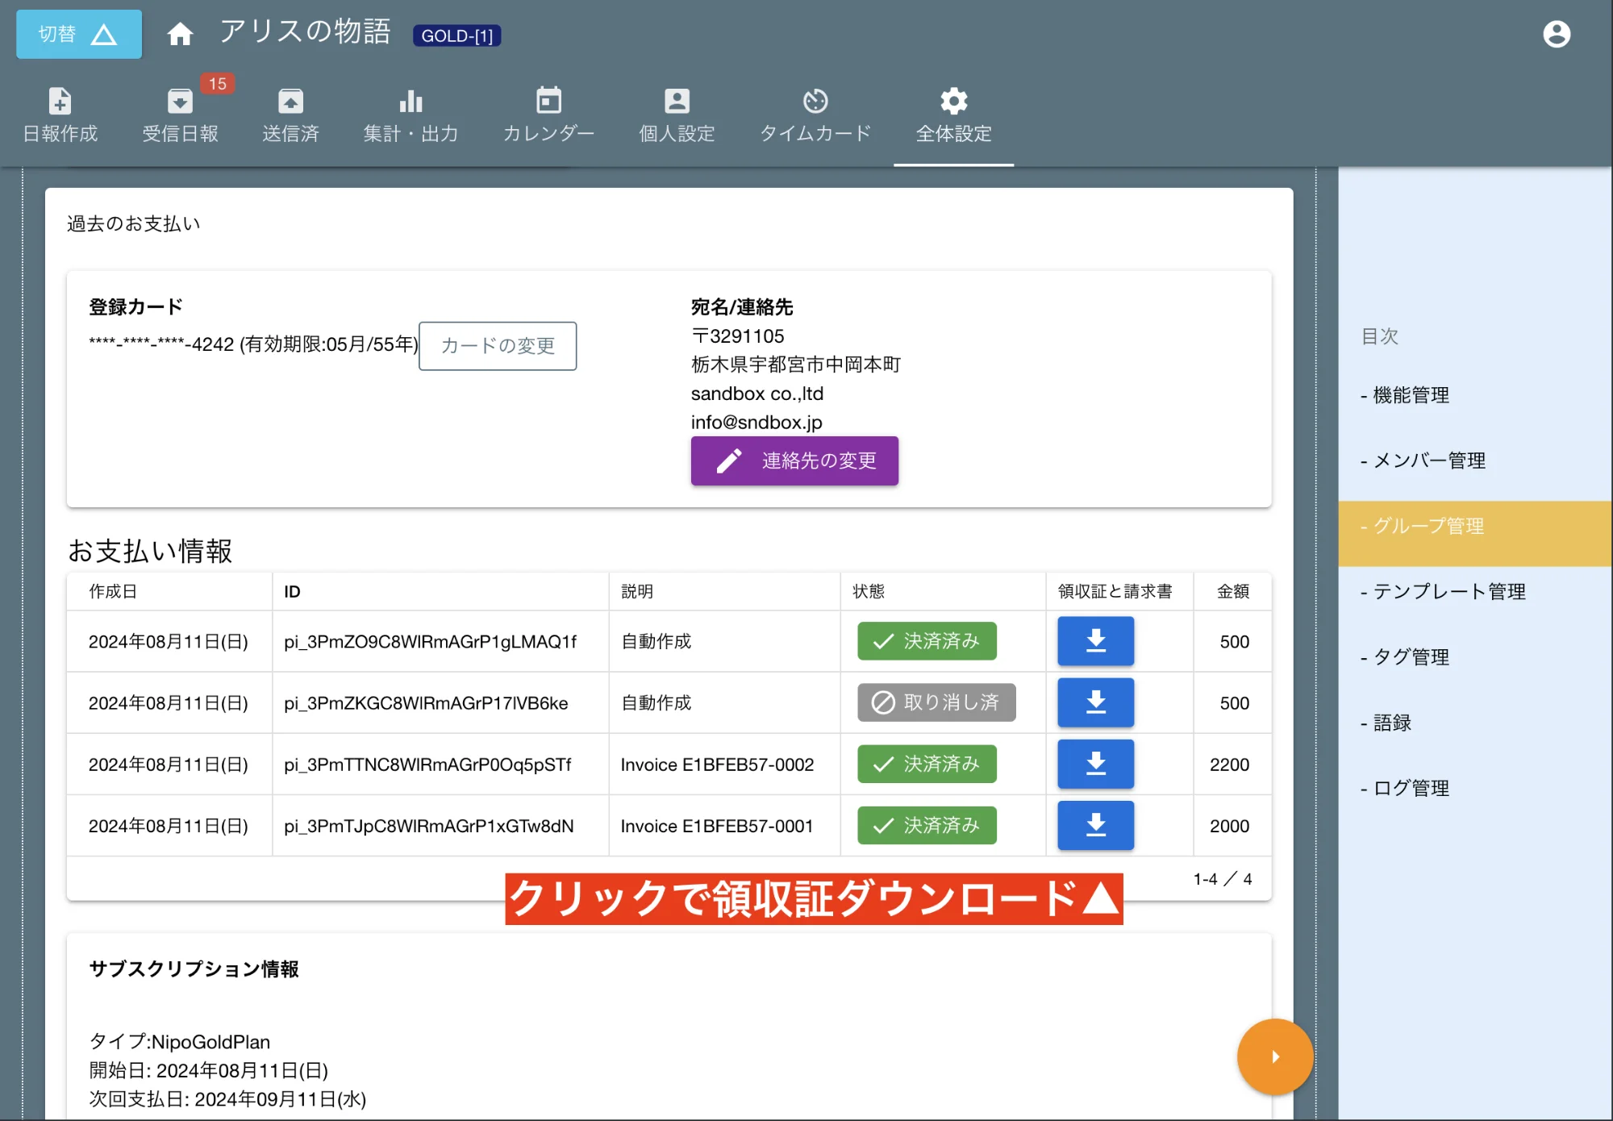Collapse the sidebar with the orange arrow

click(1274, 1056)
